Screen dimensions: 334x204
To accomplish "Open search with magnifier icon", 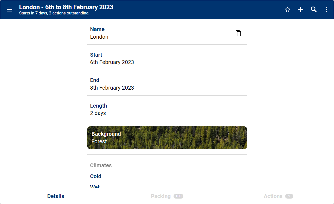I will tap(314, 10).
